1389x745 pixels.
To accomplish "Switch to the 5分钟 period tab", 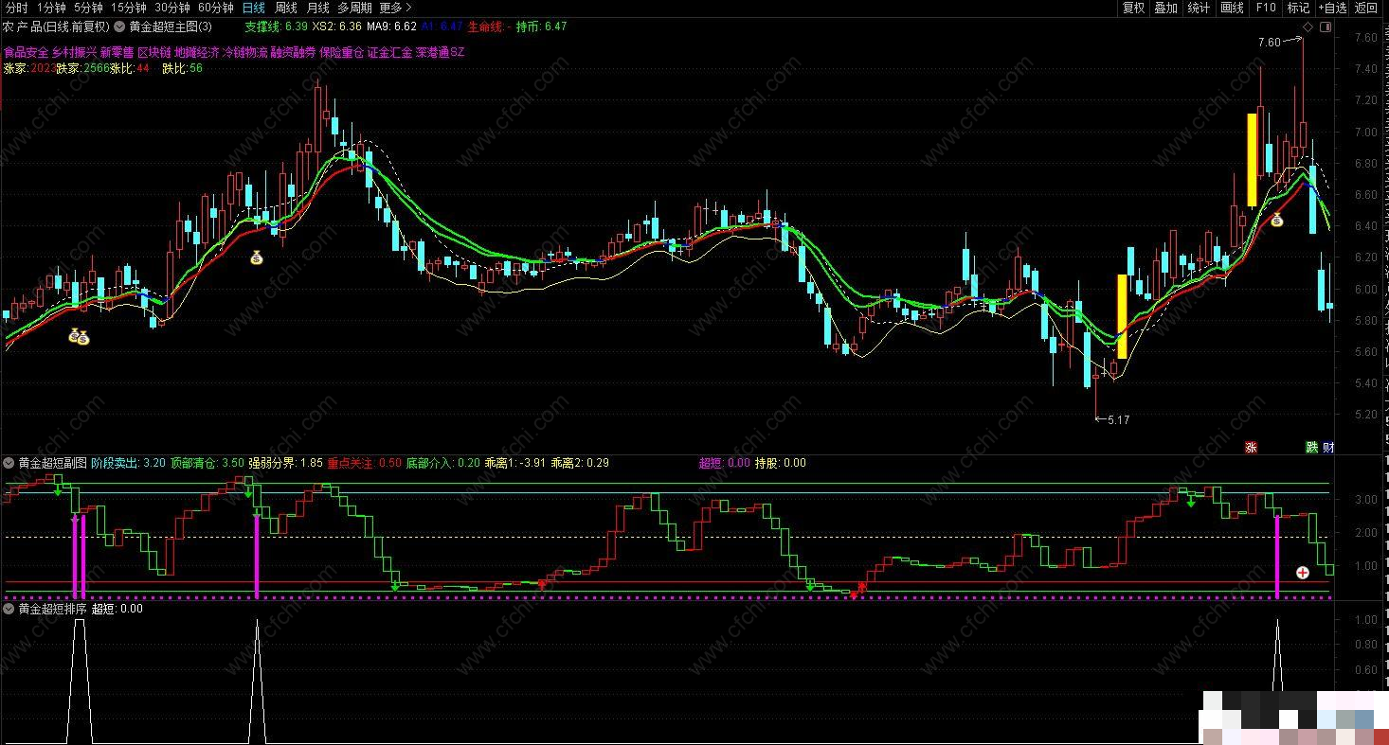I will coord(88,8).
